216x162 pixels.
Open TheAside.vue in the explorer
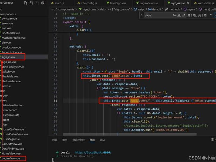point(10,76)
